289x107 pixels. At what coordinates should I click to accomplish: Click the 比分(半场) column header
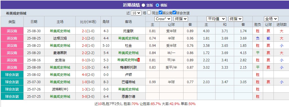pos(88,22)
